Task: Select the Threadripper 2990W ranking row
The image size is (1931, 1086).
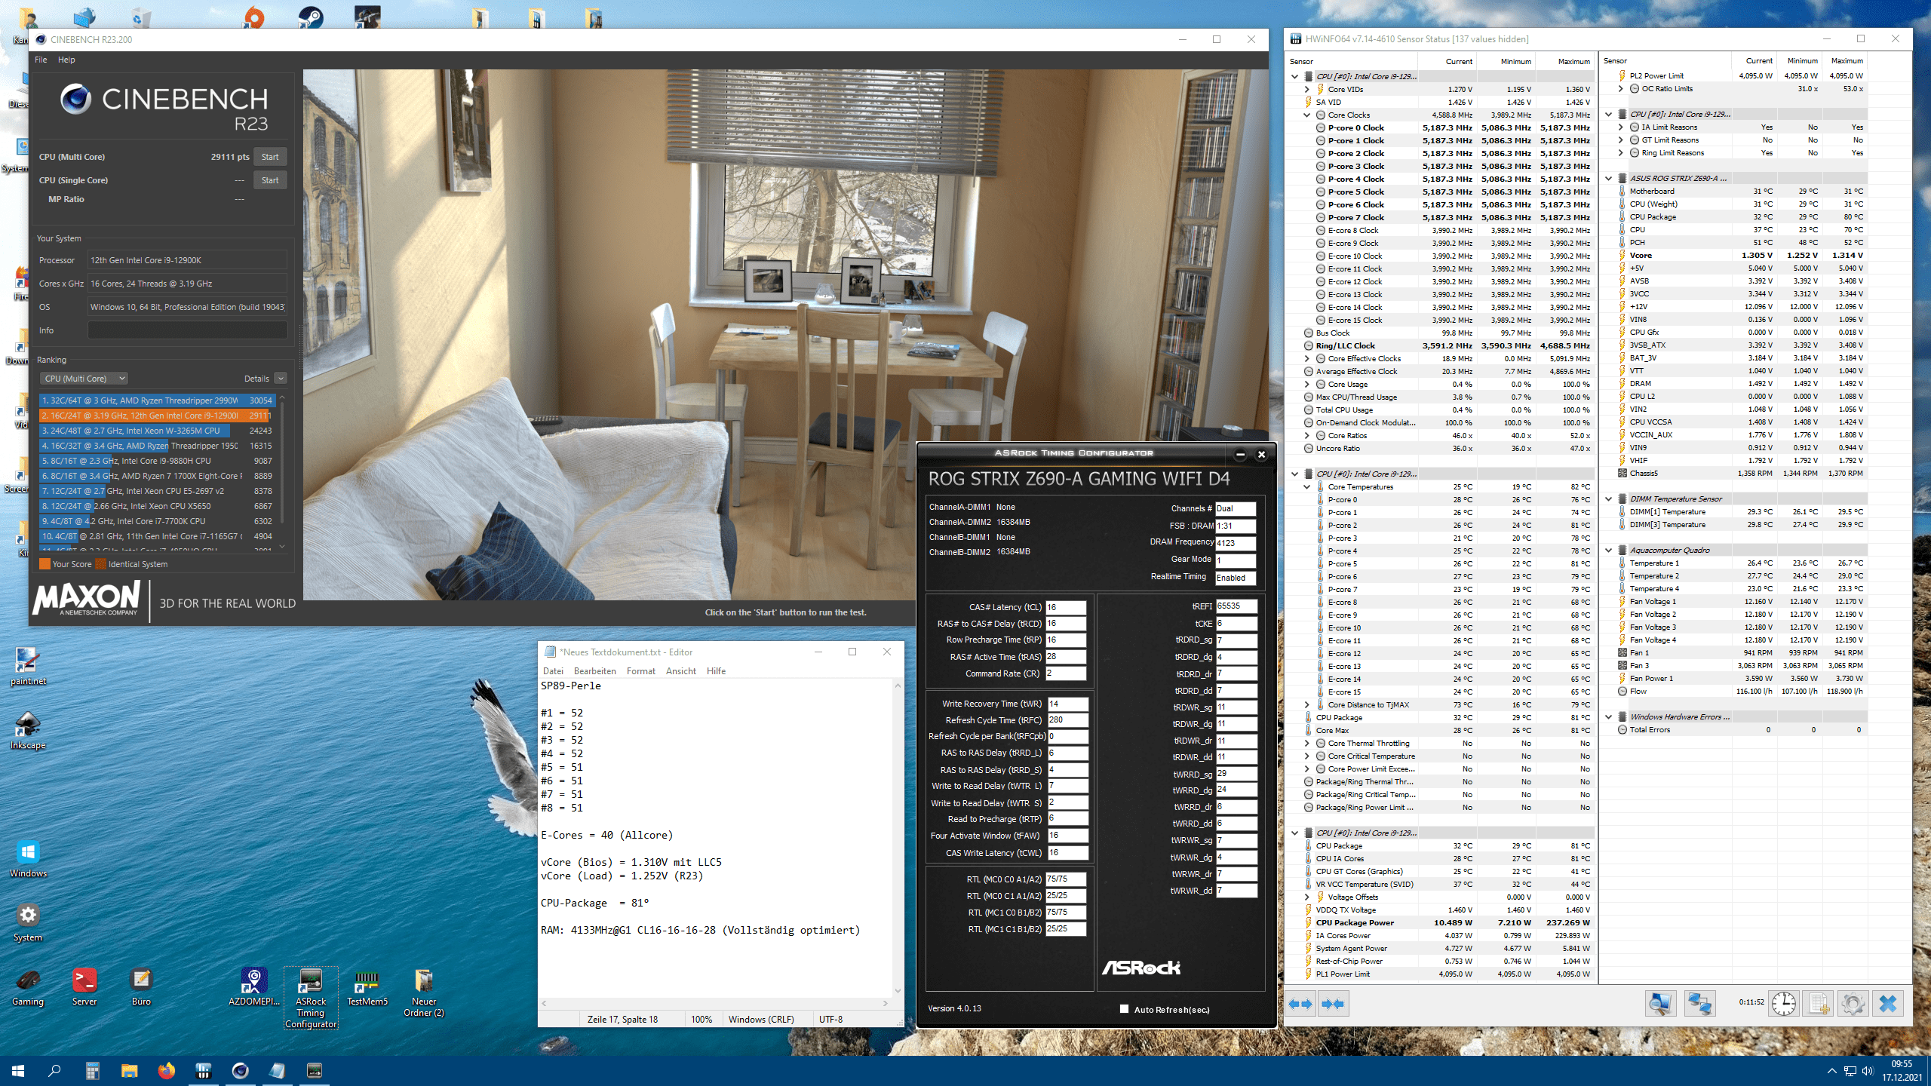Action: click(157, 400)
